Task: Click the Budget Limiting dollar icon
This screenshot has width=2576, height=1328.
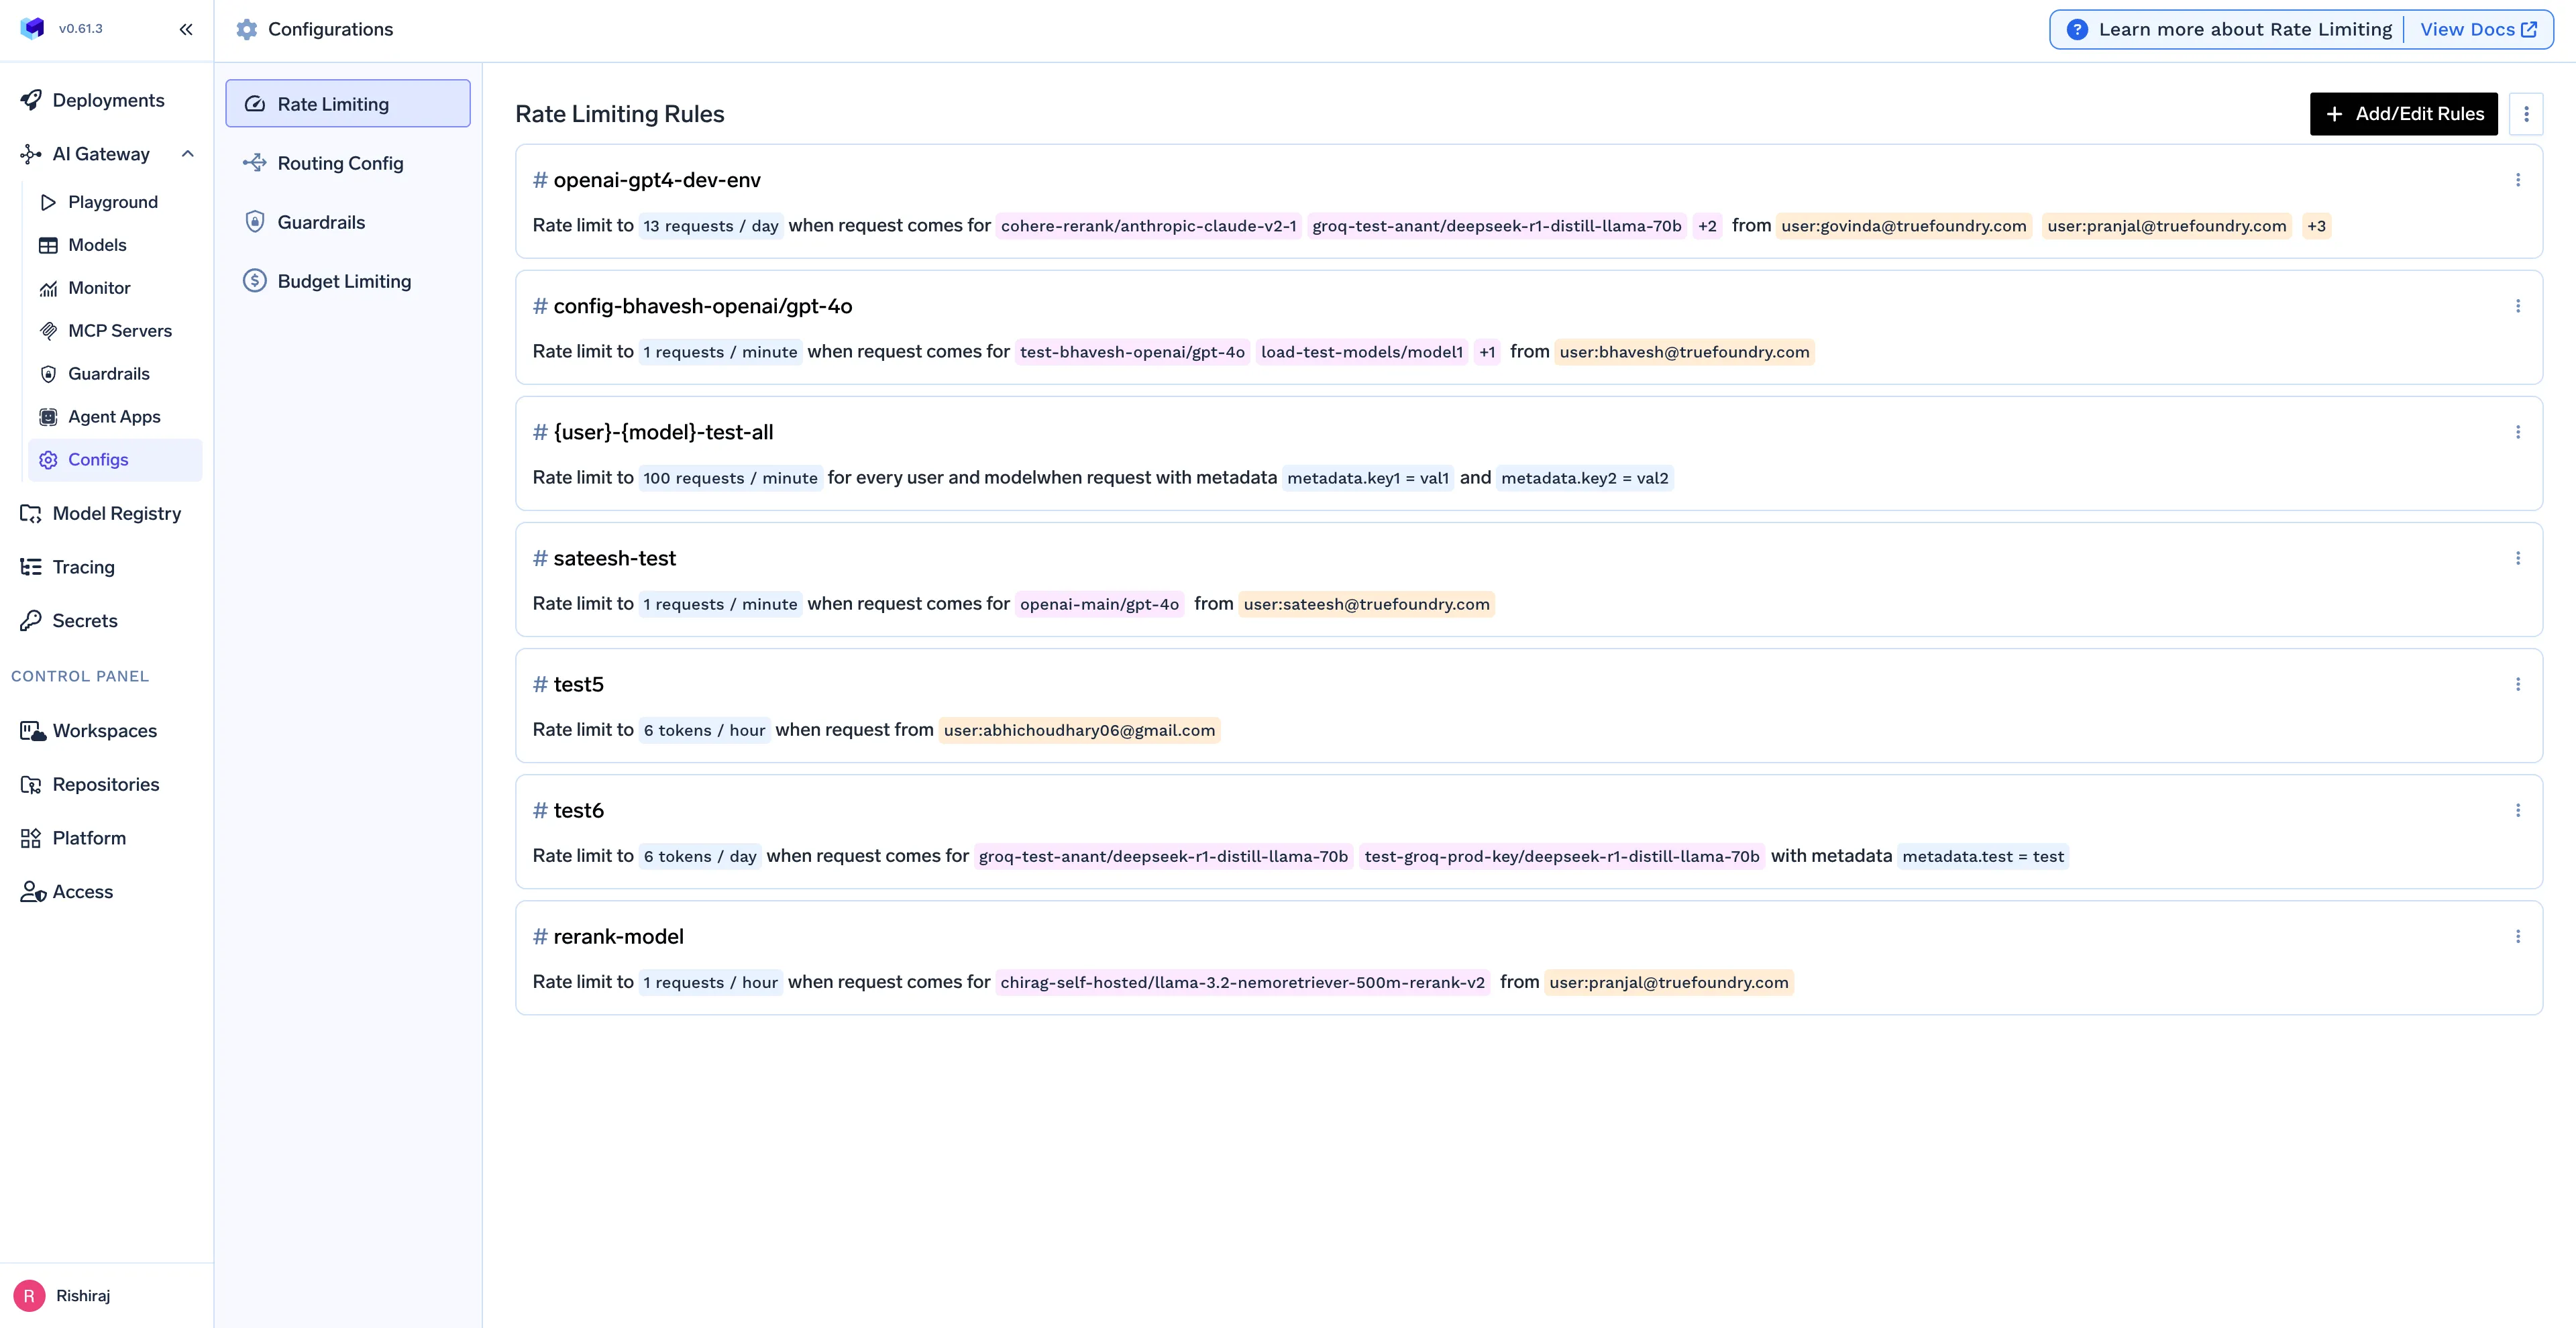Action: coord(255,281)
